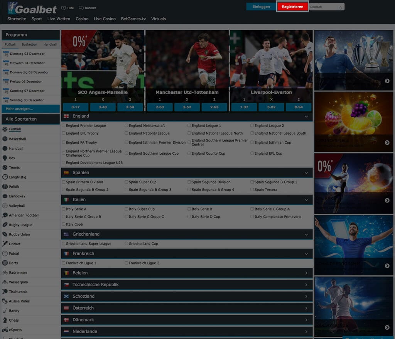The width and height of the screenshot is (395, 339).
Task: Click the Registrieren button
Action: (292, 7)
